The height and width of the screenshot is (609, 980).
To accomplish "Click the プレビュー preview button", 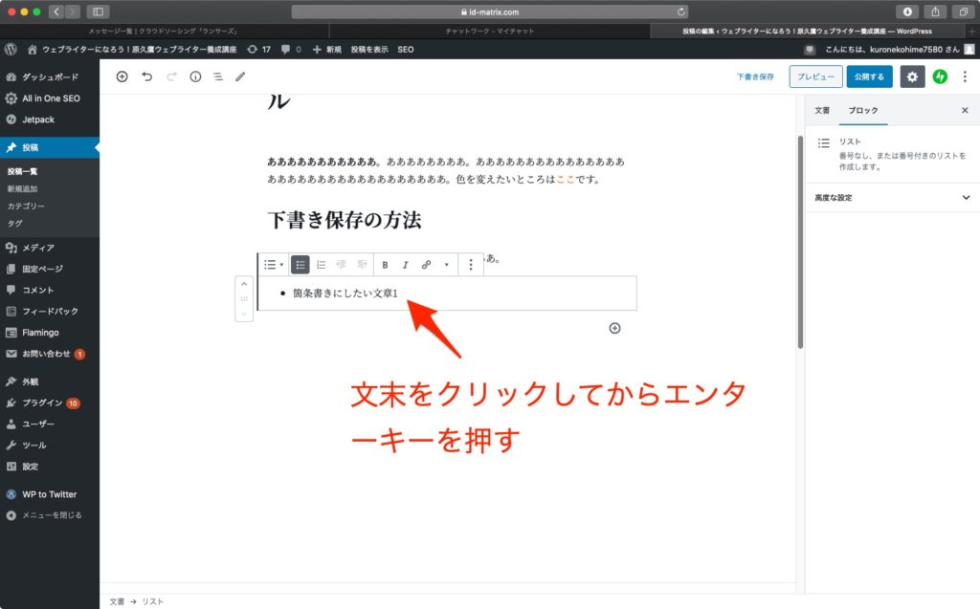I will 815,76.
